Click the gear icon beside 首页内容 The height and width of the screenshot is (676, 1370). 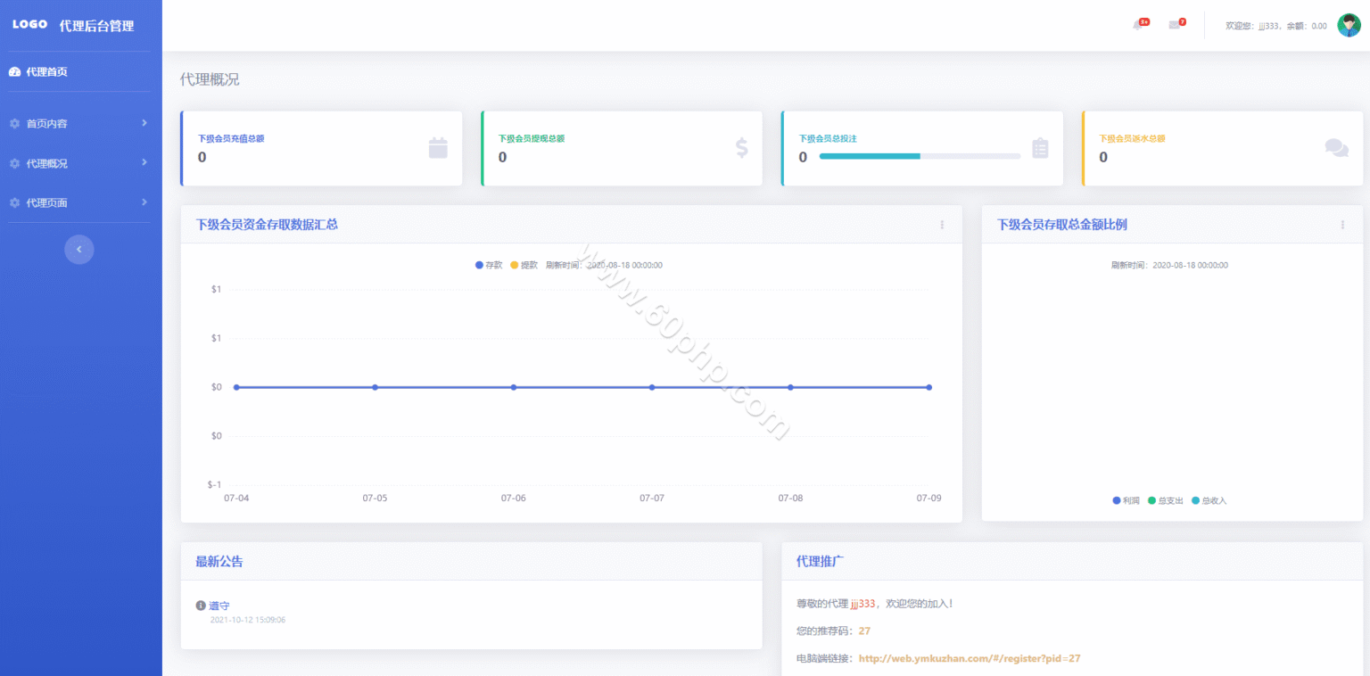click(14, 124)
